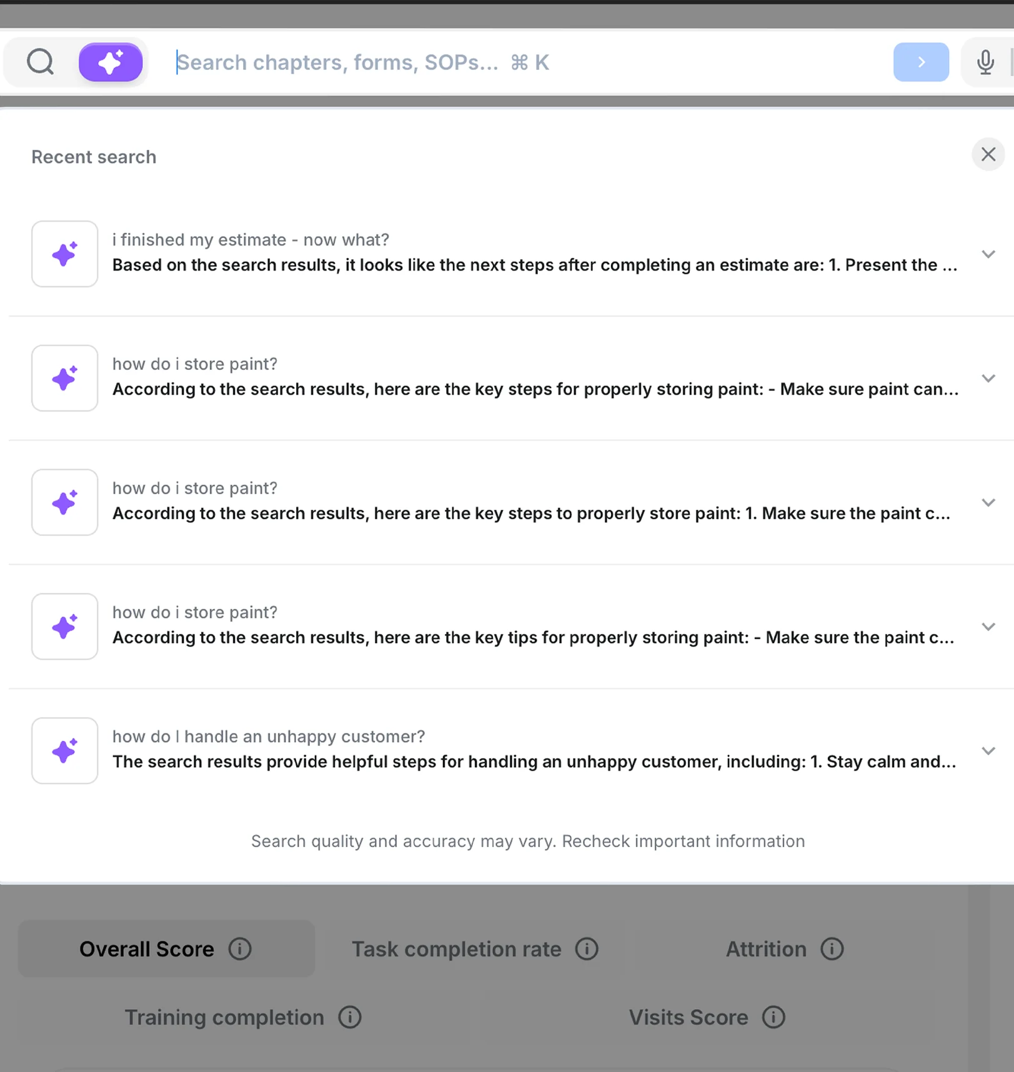Click sparkle icon beside estimate query
Image resolution: width=1014 pixels, height=1072 pixels.
65,254
